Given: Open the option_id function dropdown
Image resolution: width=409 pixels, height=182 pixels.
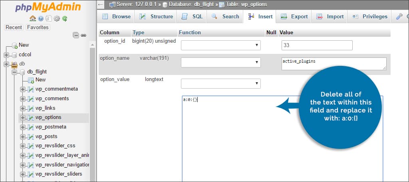Looking at the screenshot, I should coord(220,45).
